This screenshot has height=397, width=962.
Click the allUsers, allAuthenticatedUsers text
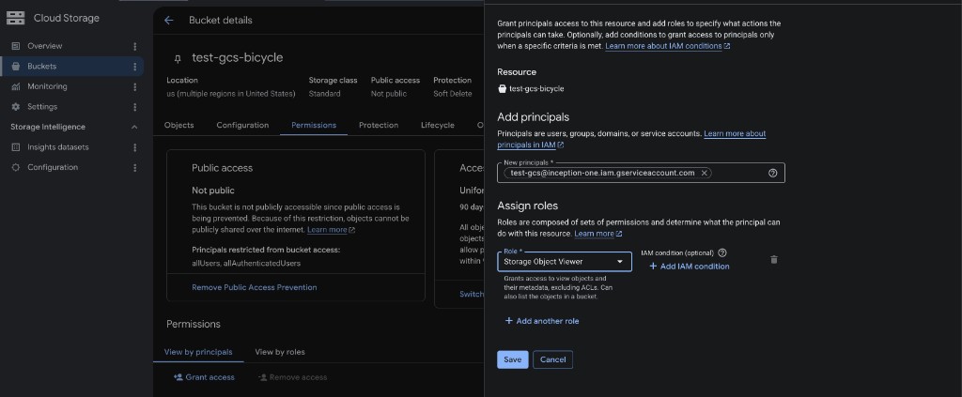point(246,263)
